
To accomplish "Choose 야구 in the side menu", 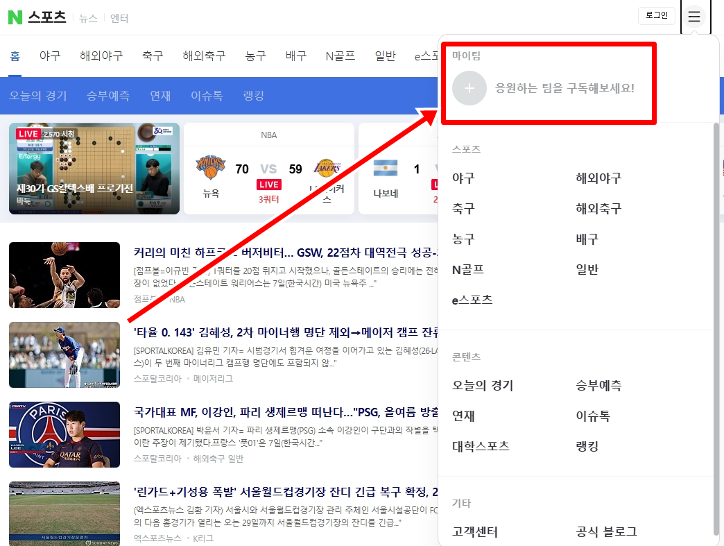I will 463,178.
